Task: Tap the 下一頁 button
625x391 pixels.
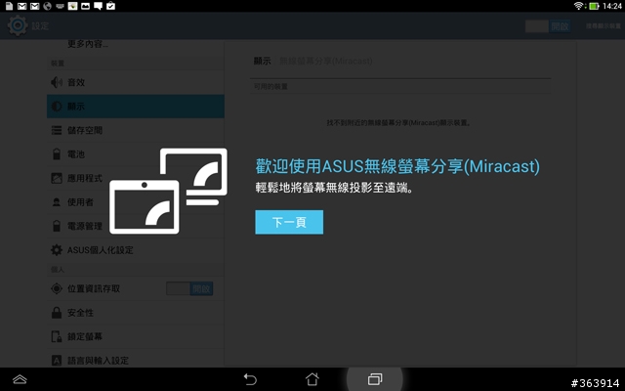Action: pos(289,222)
